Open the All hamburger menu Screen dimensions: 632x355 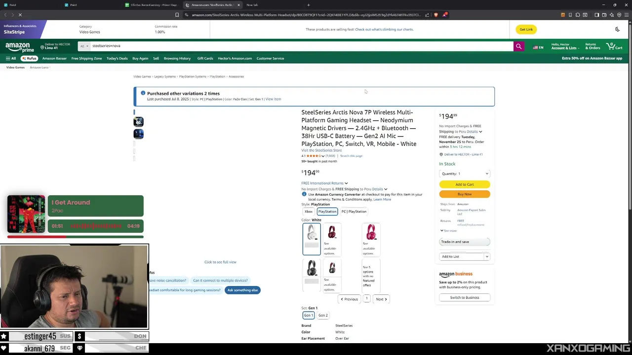10,58
